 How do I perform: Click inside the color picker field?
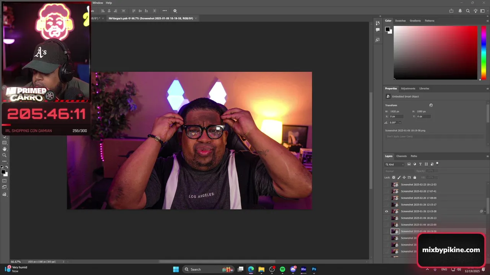click(x=436, y=52)
